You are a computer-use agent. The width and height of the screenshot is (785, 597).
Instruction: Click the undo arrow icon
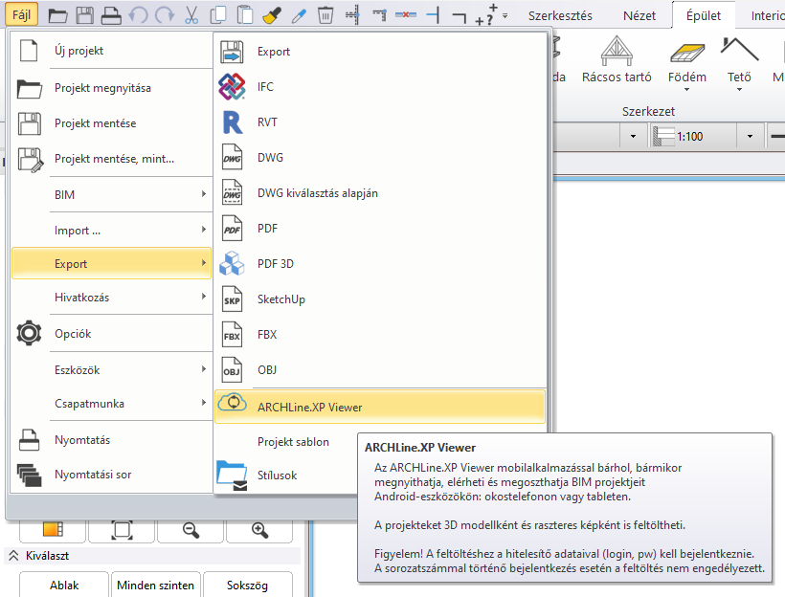[x=138, y=15]
